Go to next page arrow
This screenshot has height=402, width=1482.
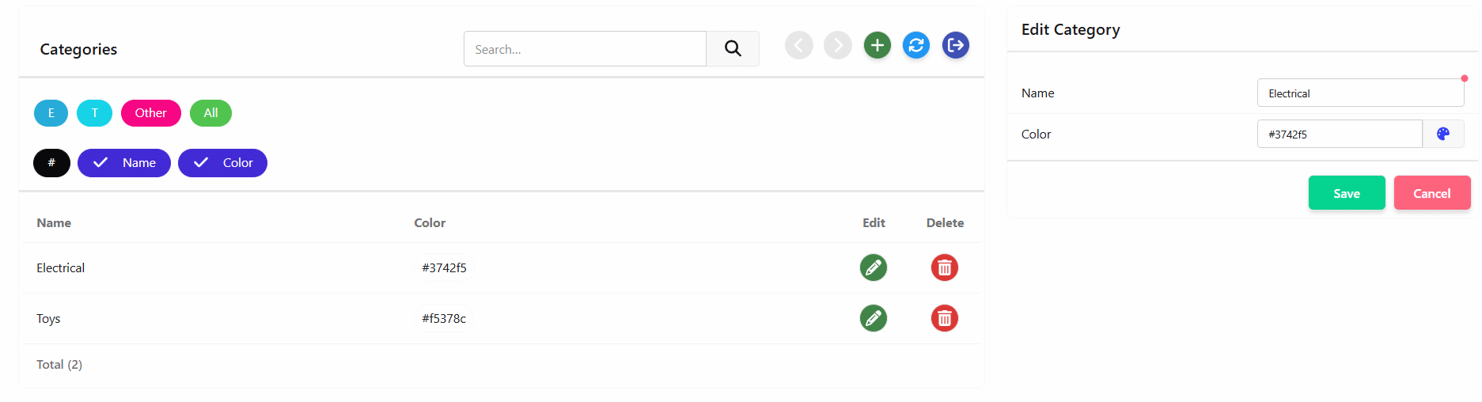point(838,45)
